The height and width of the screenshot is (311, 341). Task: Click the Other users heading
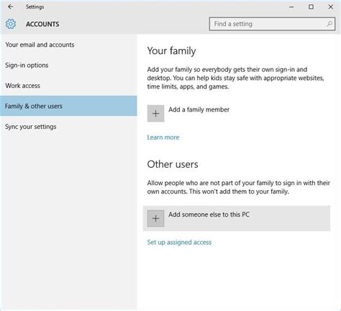click(173, 164)
